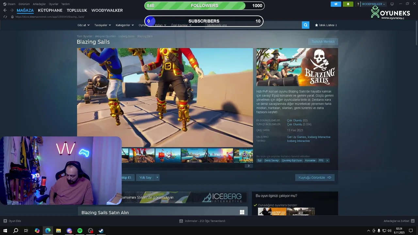Open the Yardım menu
The height and width of the screenshot is (235, 418).
pos(65,4)
